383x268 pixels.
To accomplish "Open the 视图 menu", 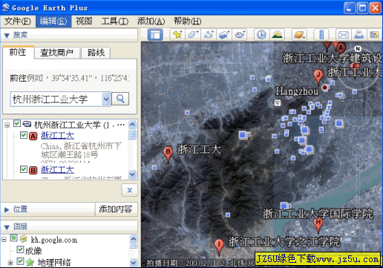I will point(84,22).
